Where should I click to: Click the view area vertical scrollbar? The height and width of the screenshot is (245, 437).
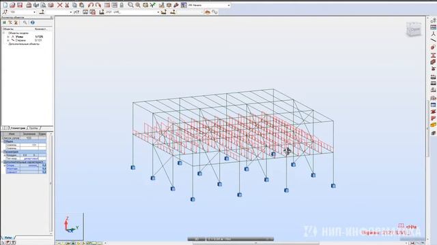coord(427,128)
